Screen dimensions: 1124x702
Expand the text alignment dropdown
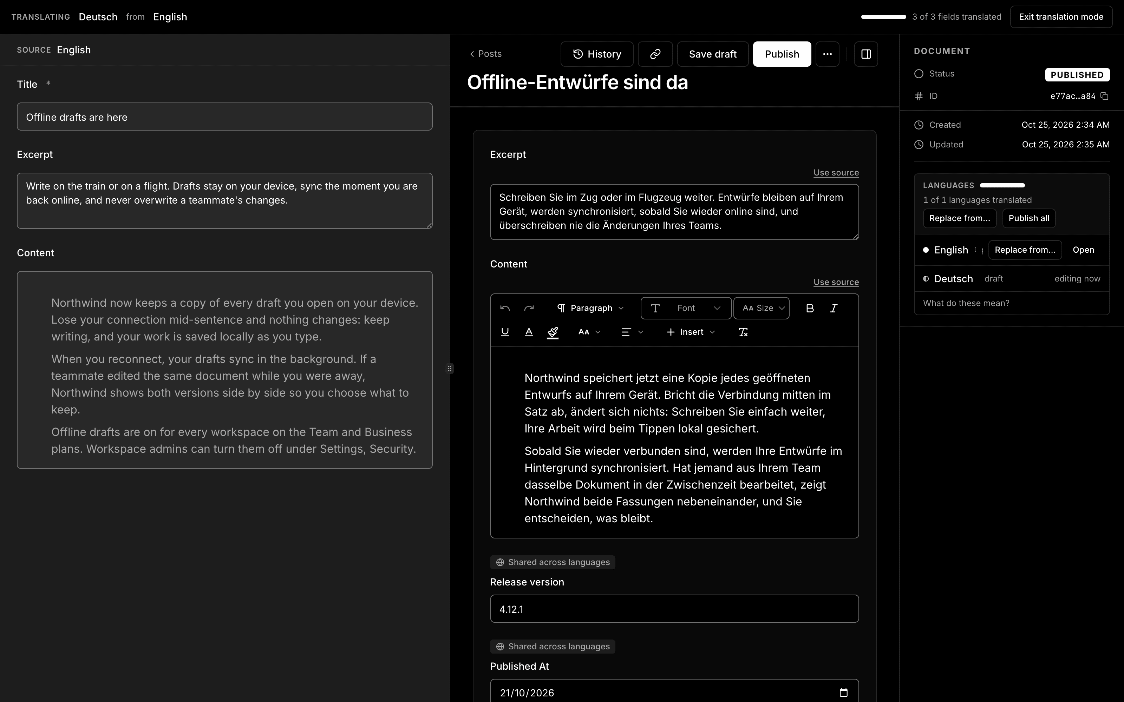tap(632, 332)
